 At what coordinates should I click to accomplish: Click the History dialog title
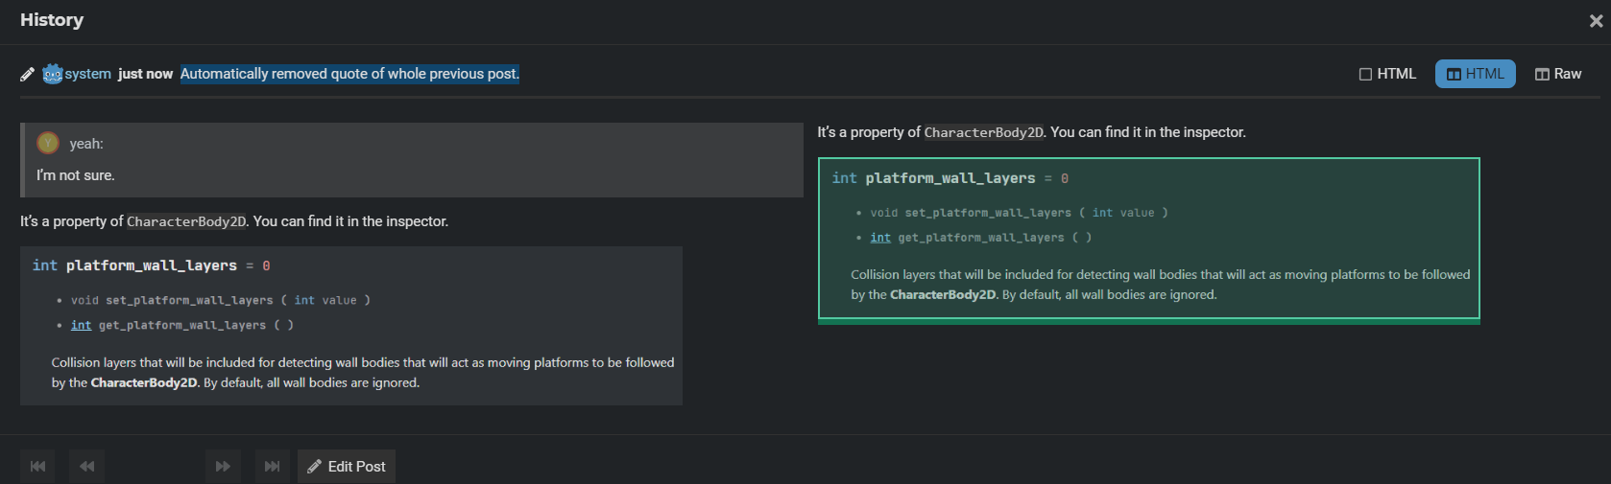coord(52,20)
